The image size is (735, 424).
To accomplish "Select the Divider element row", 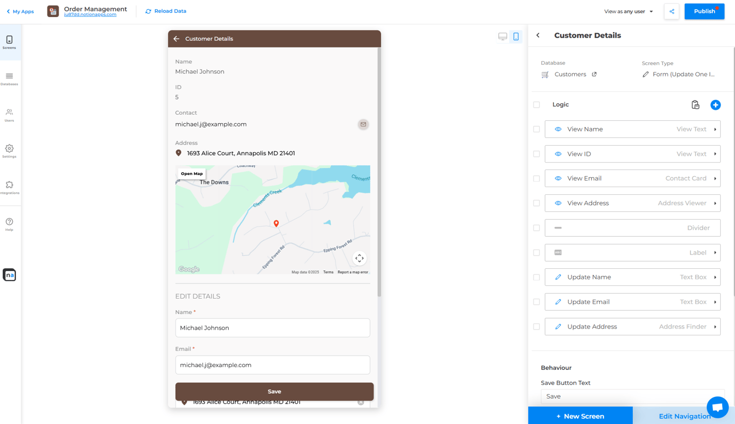I will (632, 227).
